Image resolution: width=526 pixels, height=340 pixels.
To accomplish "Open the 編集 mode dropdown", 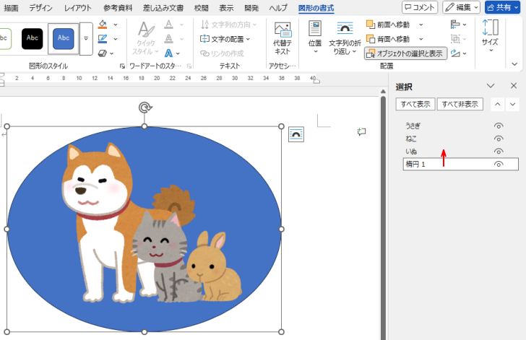I will (x=462, y=7).
